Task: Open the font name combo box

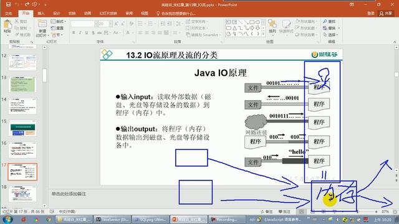Action: coord(84,24)
